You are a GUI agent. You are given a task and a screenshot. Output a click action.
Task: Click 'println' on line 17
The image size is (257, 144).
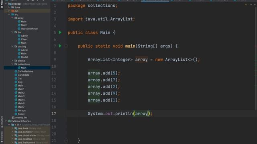click(x=124, y=114)
